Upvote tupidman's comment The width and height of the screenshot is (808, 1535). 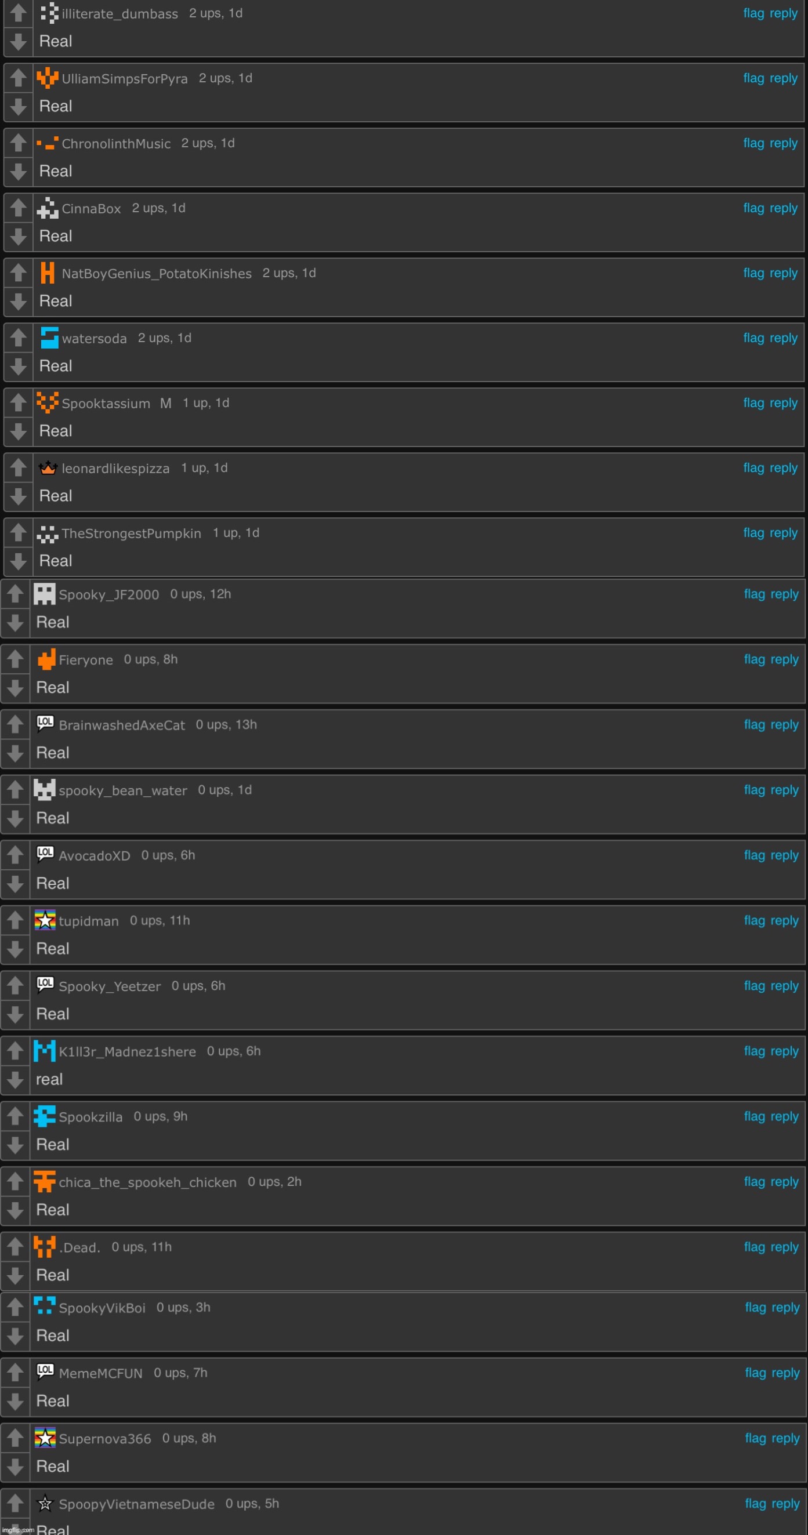click(16, 920)
